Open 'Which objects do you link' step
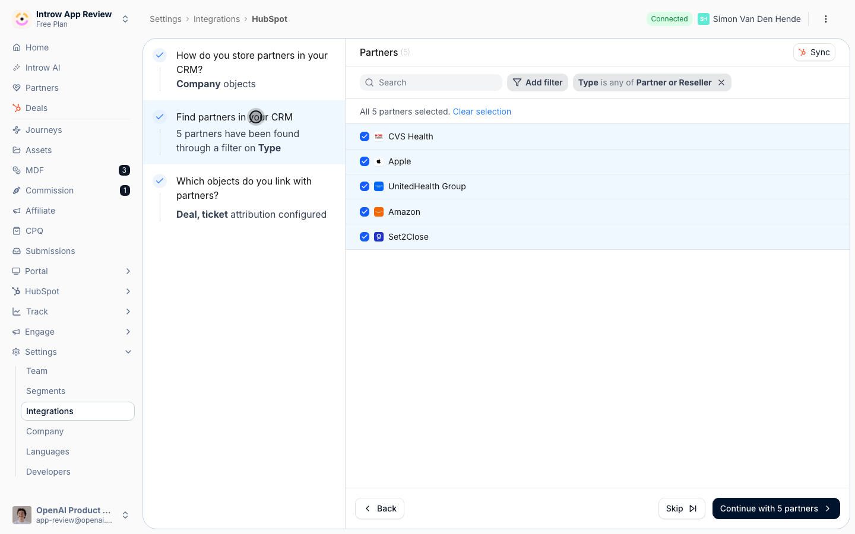 point(244,198)
